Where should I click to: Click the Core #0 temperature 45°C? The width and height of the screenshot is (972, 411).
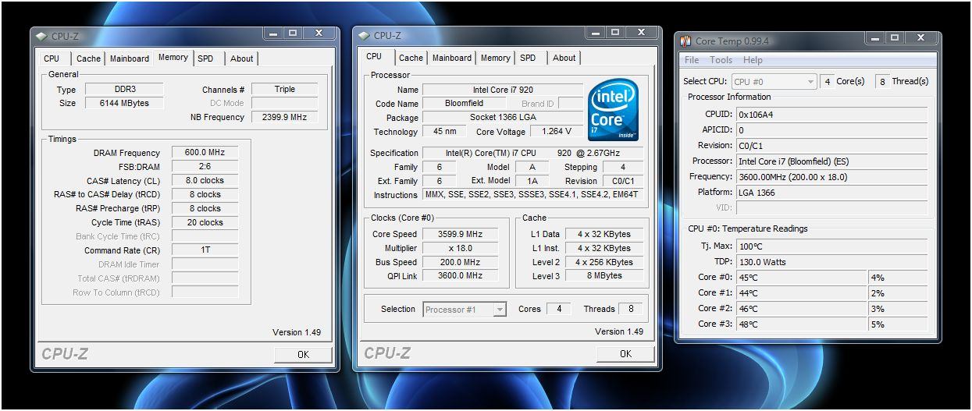click(x=802, y=278)
